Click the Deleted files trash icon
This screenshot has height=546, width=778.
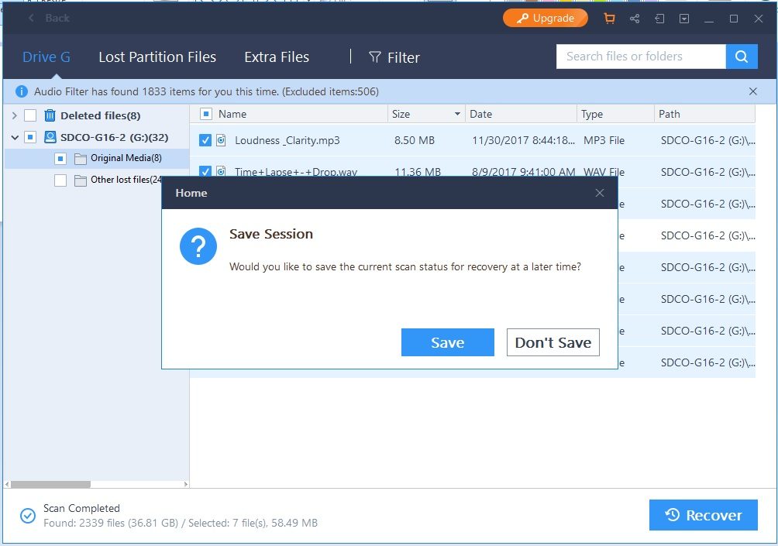(x=50, y=115)
